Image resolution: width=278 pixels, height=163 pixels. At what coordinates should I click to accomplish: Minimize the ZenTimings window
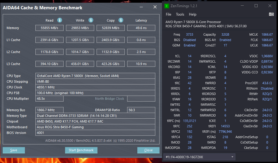click(242, 6)
